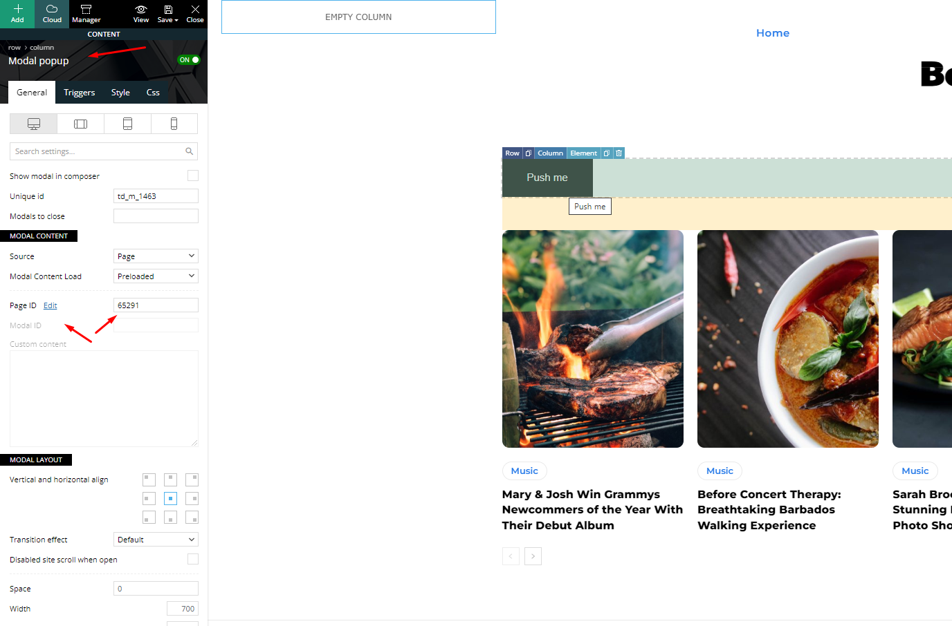Open the Modal Content Load dropdown
This screenshot has width=952, height=626.
point(156,276)
